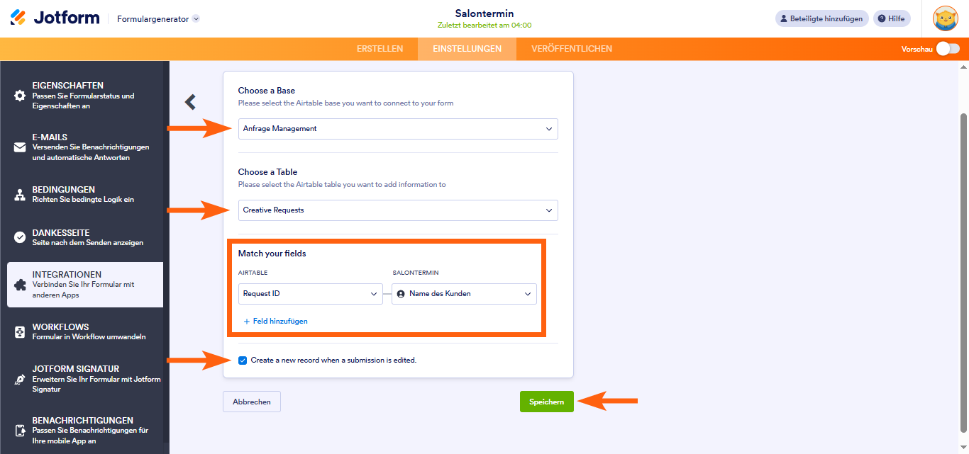
Task: Open Jotform Signatur pen icon section
Action: pos(20,379)
